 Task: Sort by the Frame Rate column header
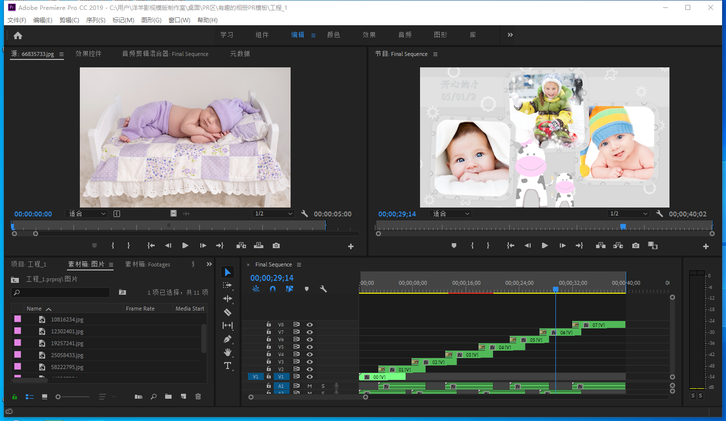click(140, 309)
